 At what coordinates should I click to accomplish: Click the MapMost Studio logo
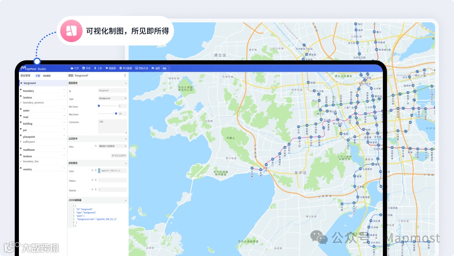(x=33, y=69)
